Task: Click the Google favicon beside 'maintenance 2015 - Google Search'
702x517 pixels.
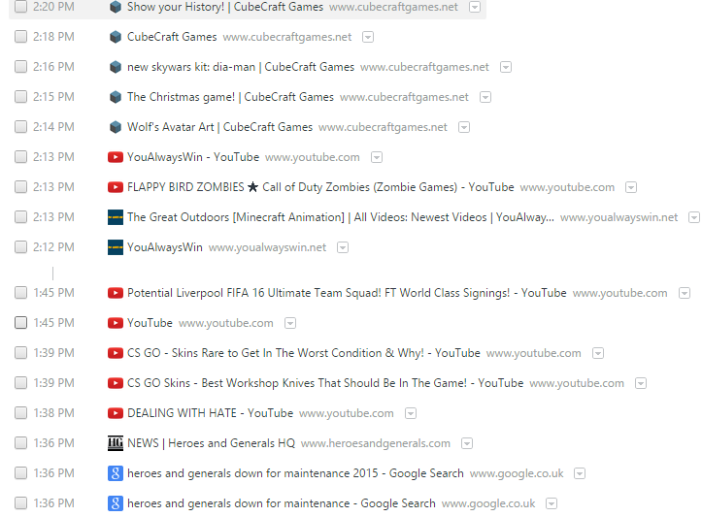Action: pos(116,473)
